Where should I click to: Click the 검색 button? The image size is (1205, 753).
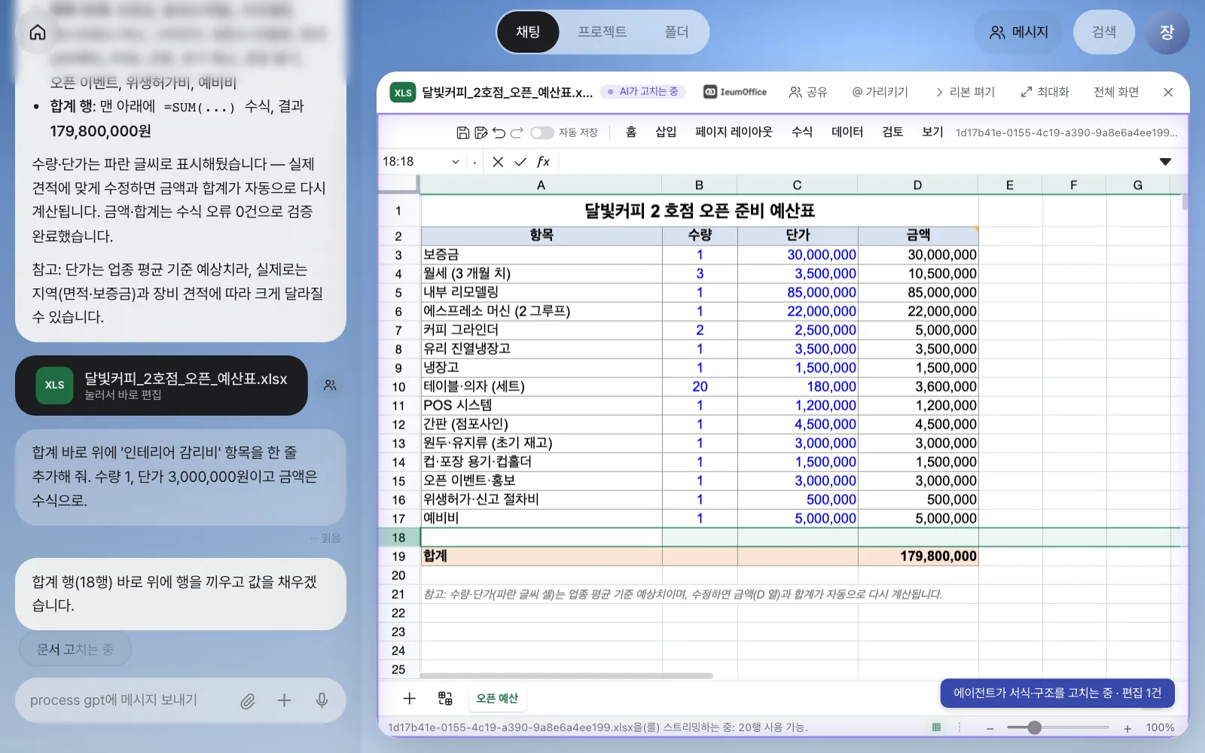click(1104, 32)
